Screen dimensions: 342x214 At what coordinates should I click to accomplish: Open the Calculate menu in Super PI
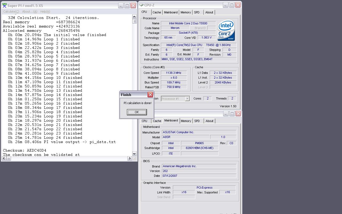click(x=11, y=12)
